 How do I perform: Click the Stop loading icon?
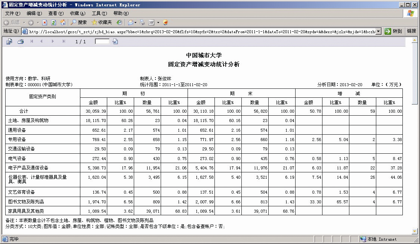click(45, 22)
